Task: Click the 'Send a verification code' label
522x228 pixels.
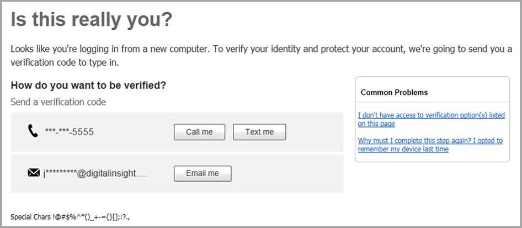Action: point(58,102)
